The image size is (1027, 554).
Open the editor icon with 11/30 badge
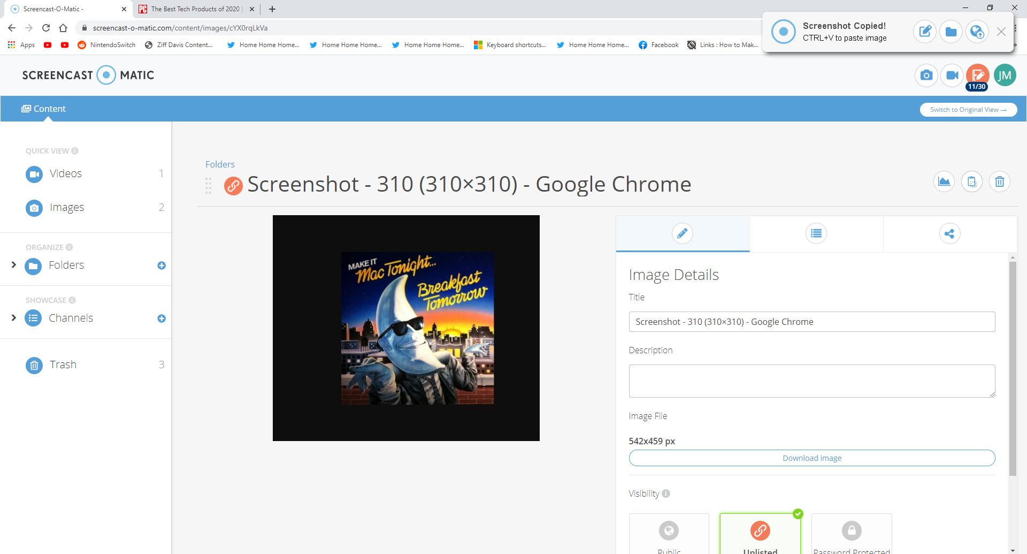[x=977, y=76]
